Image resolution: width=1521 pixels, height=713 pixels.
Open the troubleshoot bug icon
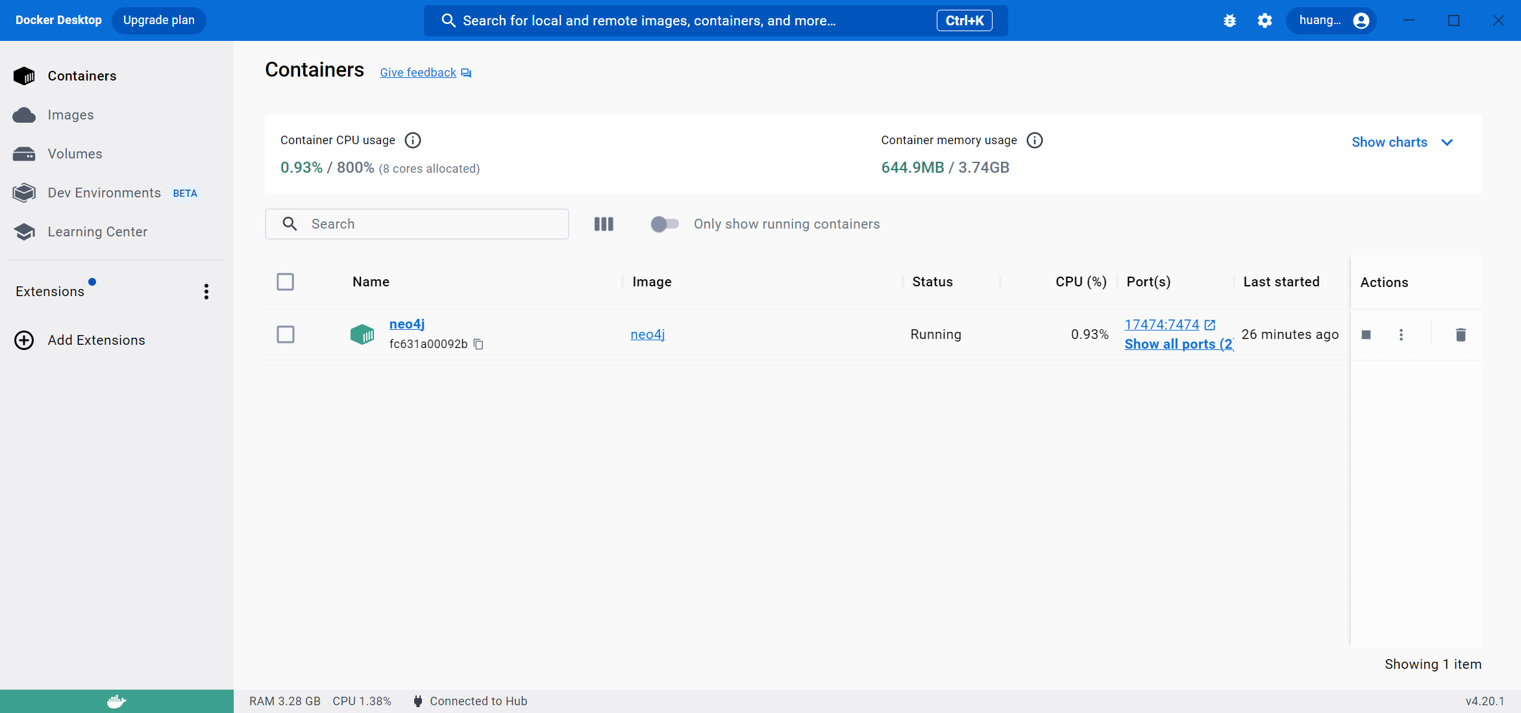[1230, 21]
